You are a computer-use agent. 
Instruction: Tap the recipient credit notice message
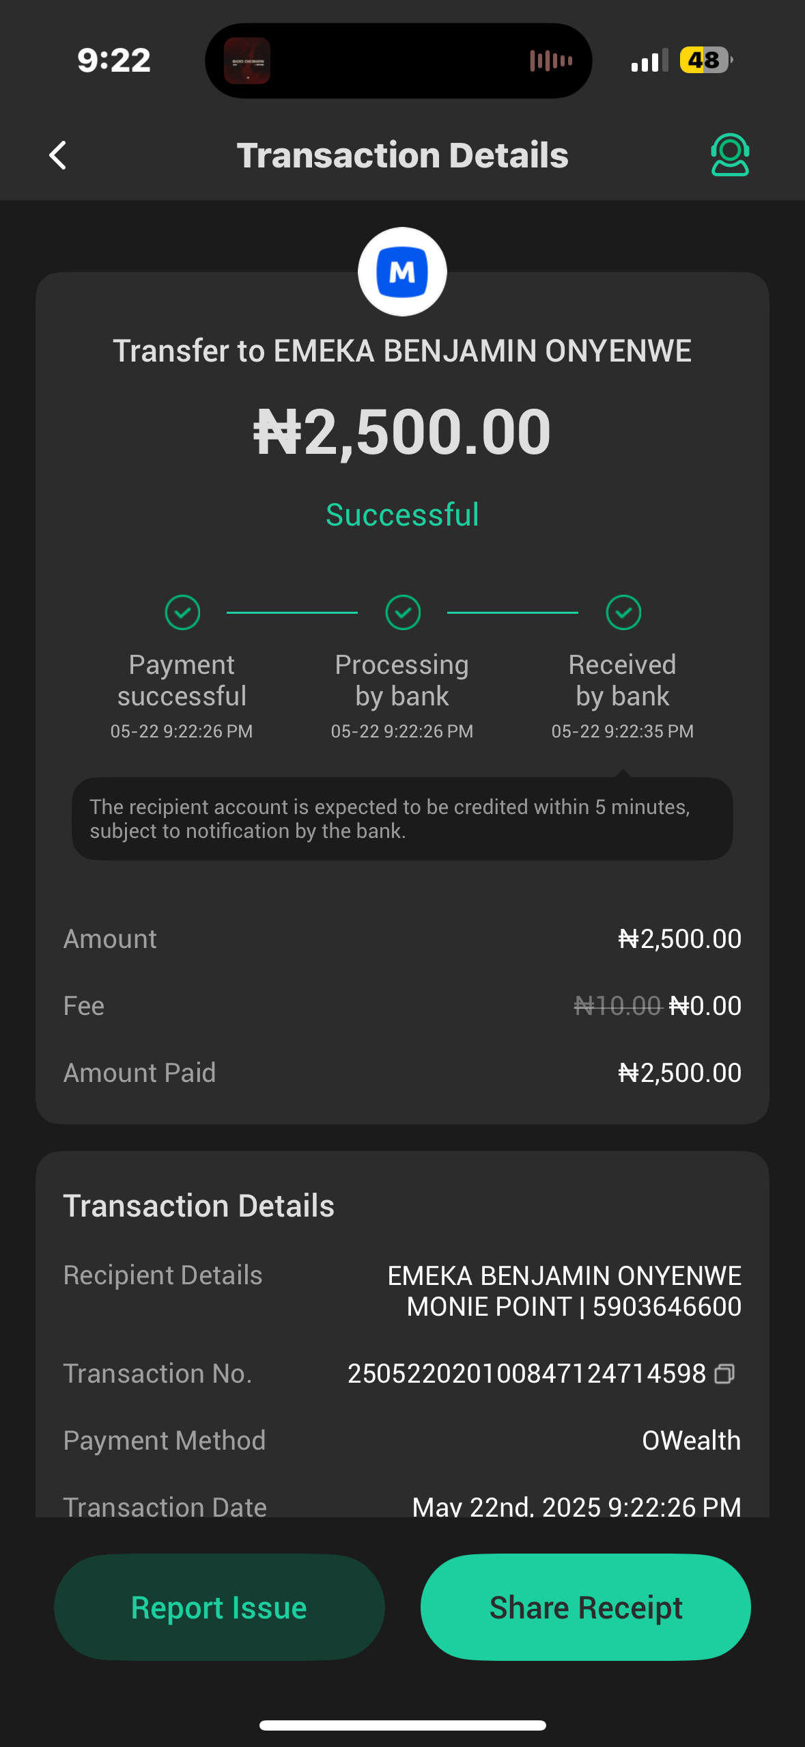click(402, 819)
